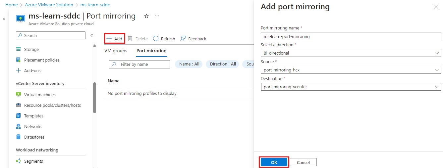The height and width of the screenshot is (168, 443).
Task: Click the magnifier icon in Filter by name
Action: click(x=114, y=64)
